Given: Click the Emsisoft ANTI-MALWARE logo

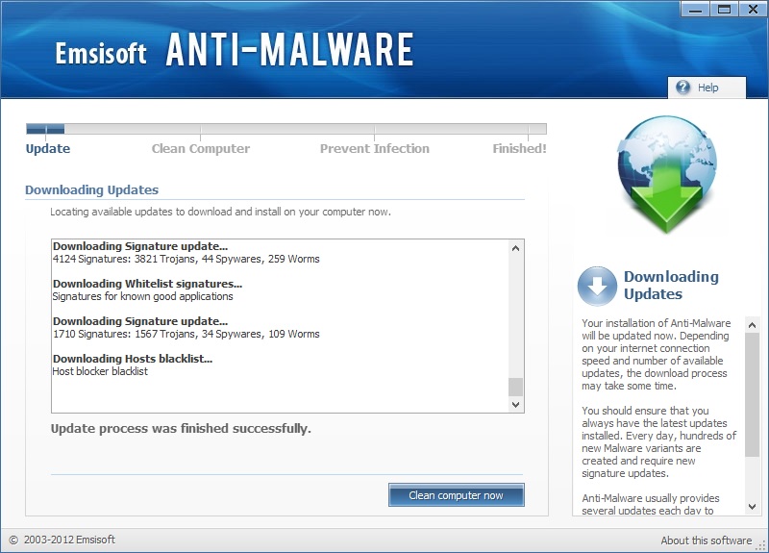Looking at the screenshot, I should pos(235,50).
